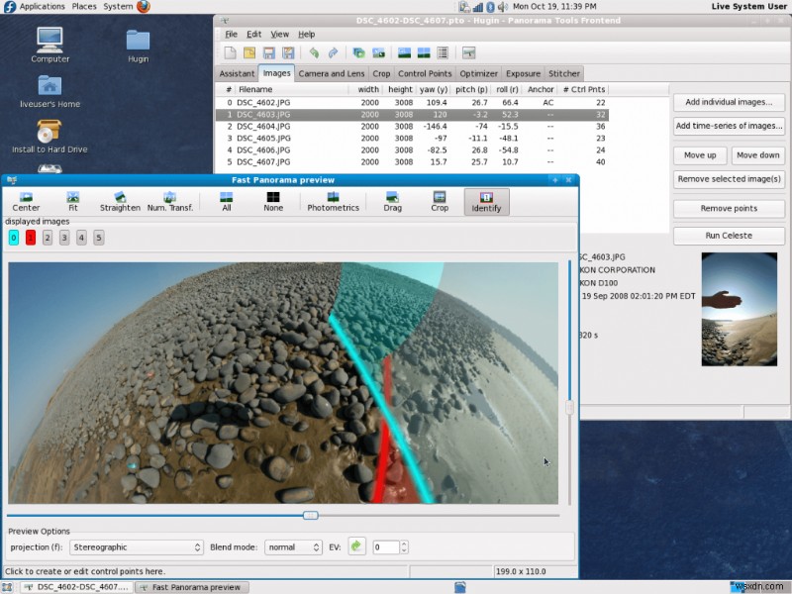Open the Blend mode dropdown
792x594 pixels.
click(294, 546)
